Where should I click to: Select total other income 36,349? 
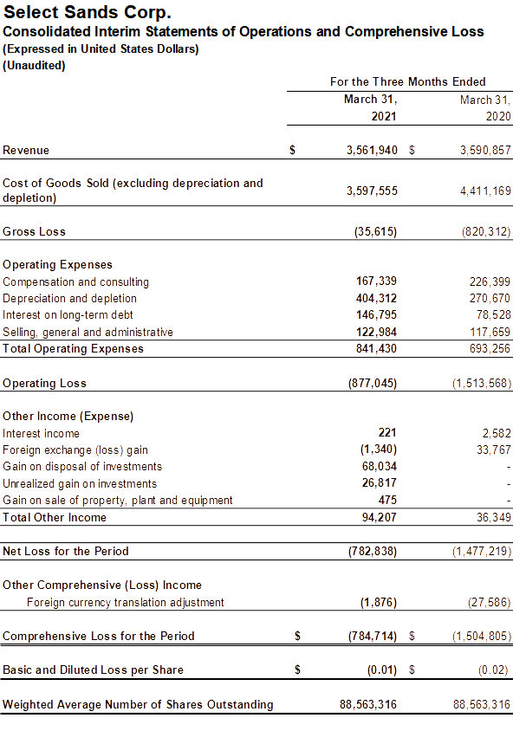(x=493, y=517)
